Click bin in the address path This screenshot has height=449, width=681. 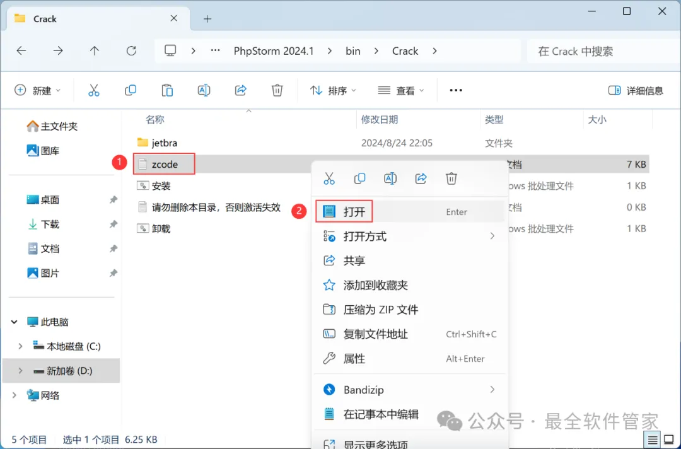point(352,51)
